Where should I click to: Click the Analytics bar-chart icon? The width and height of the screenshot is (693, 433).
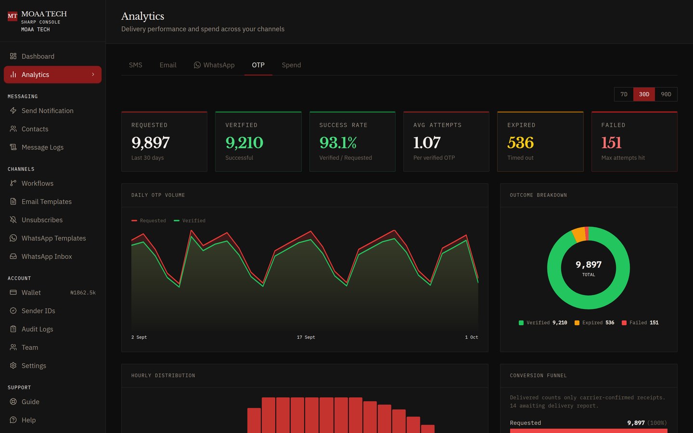(13, 75)
